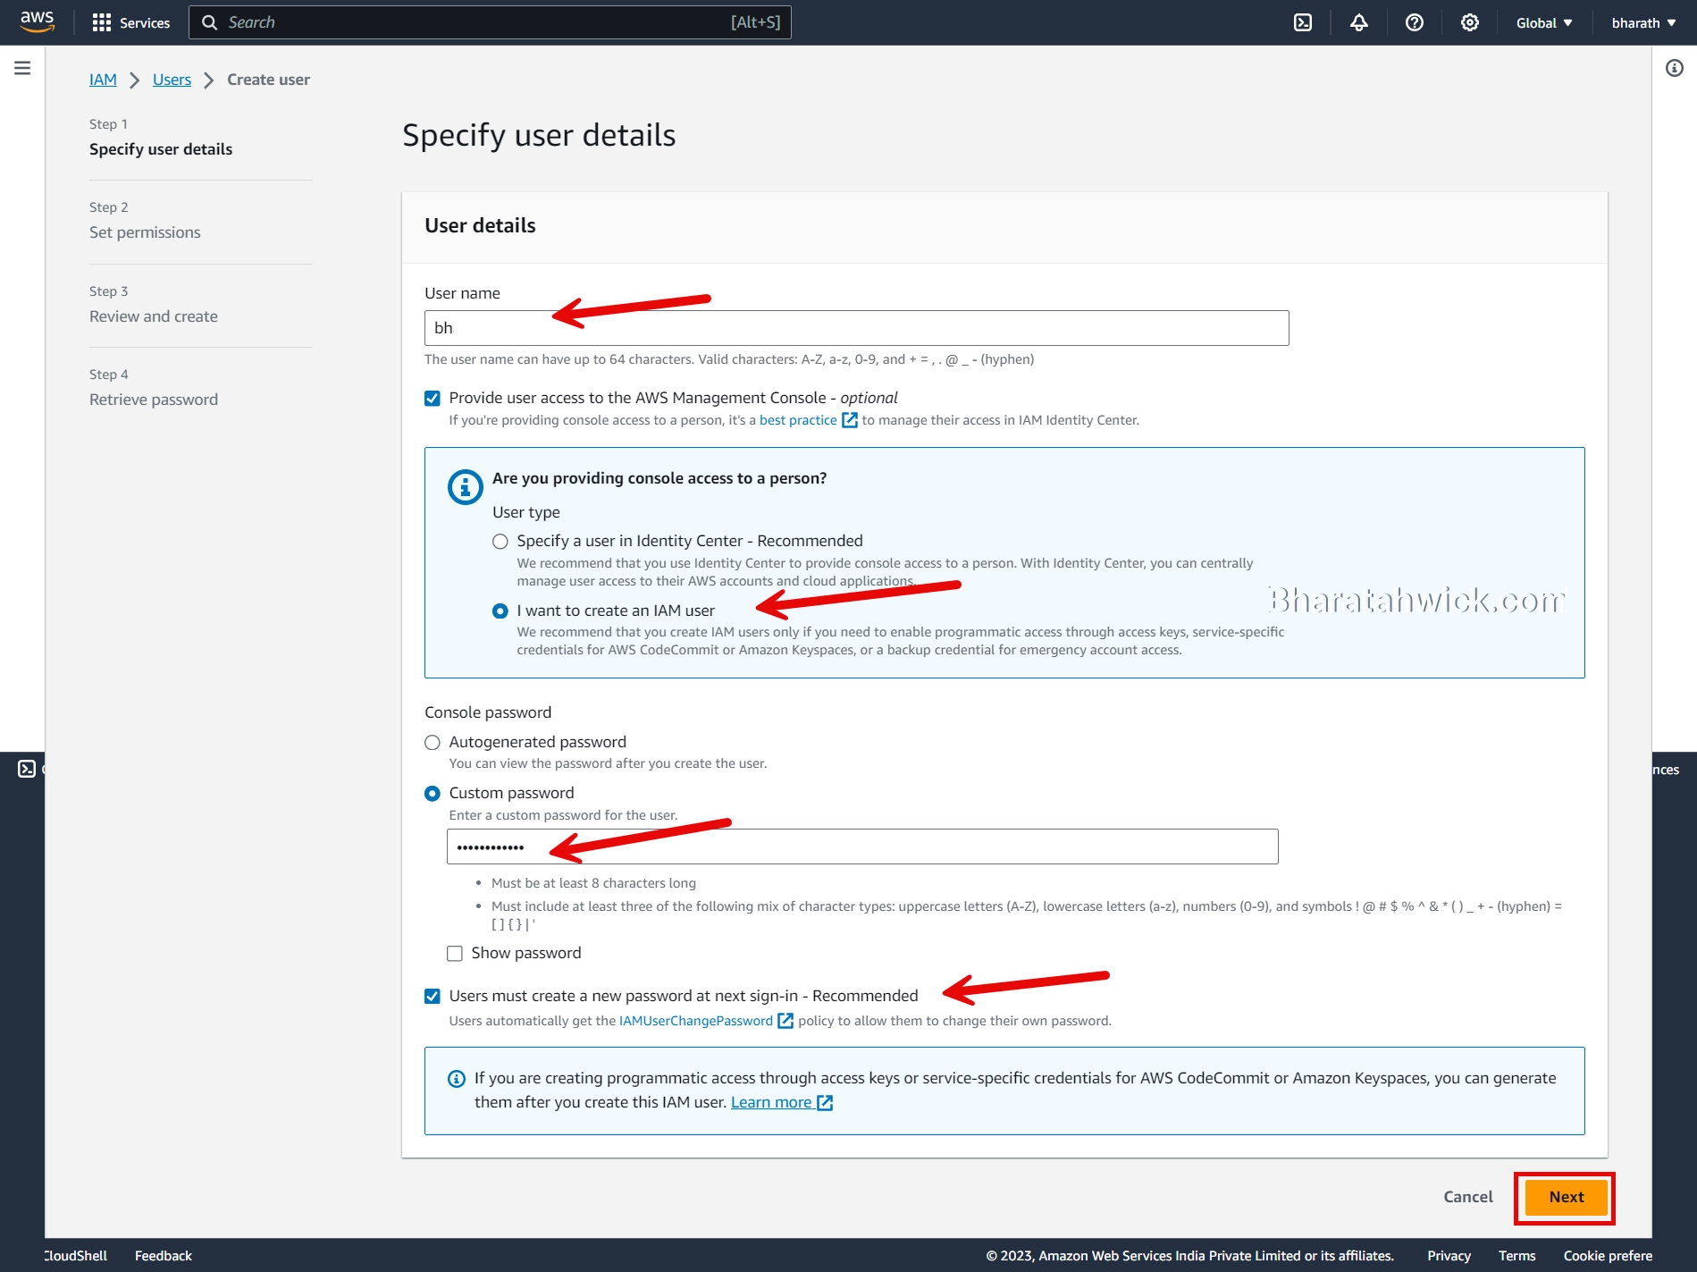Open the Terms footer link
This screenshot has width=1697, height=1272.
click(1516, 1256)
